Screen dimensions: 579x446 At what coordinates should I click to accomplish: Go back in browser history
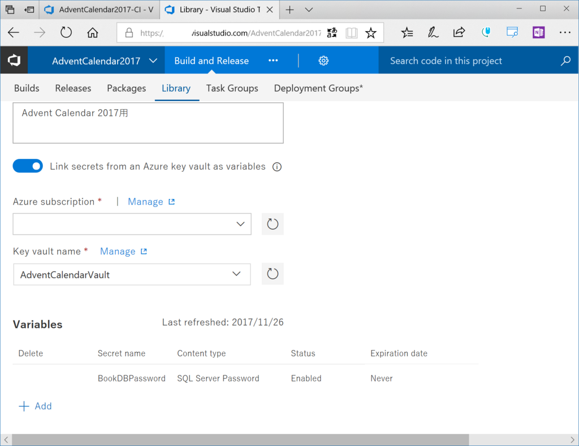tap(14, 32)
